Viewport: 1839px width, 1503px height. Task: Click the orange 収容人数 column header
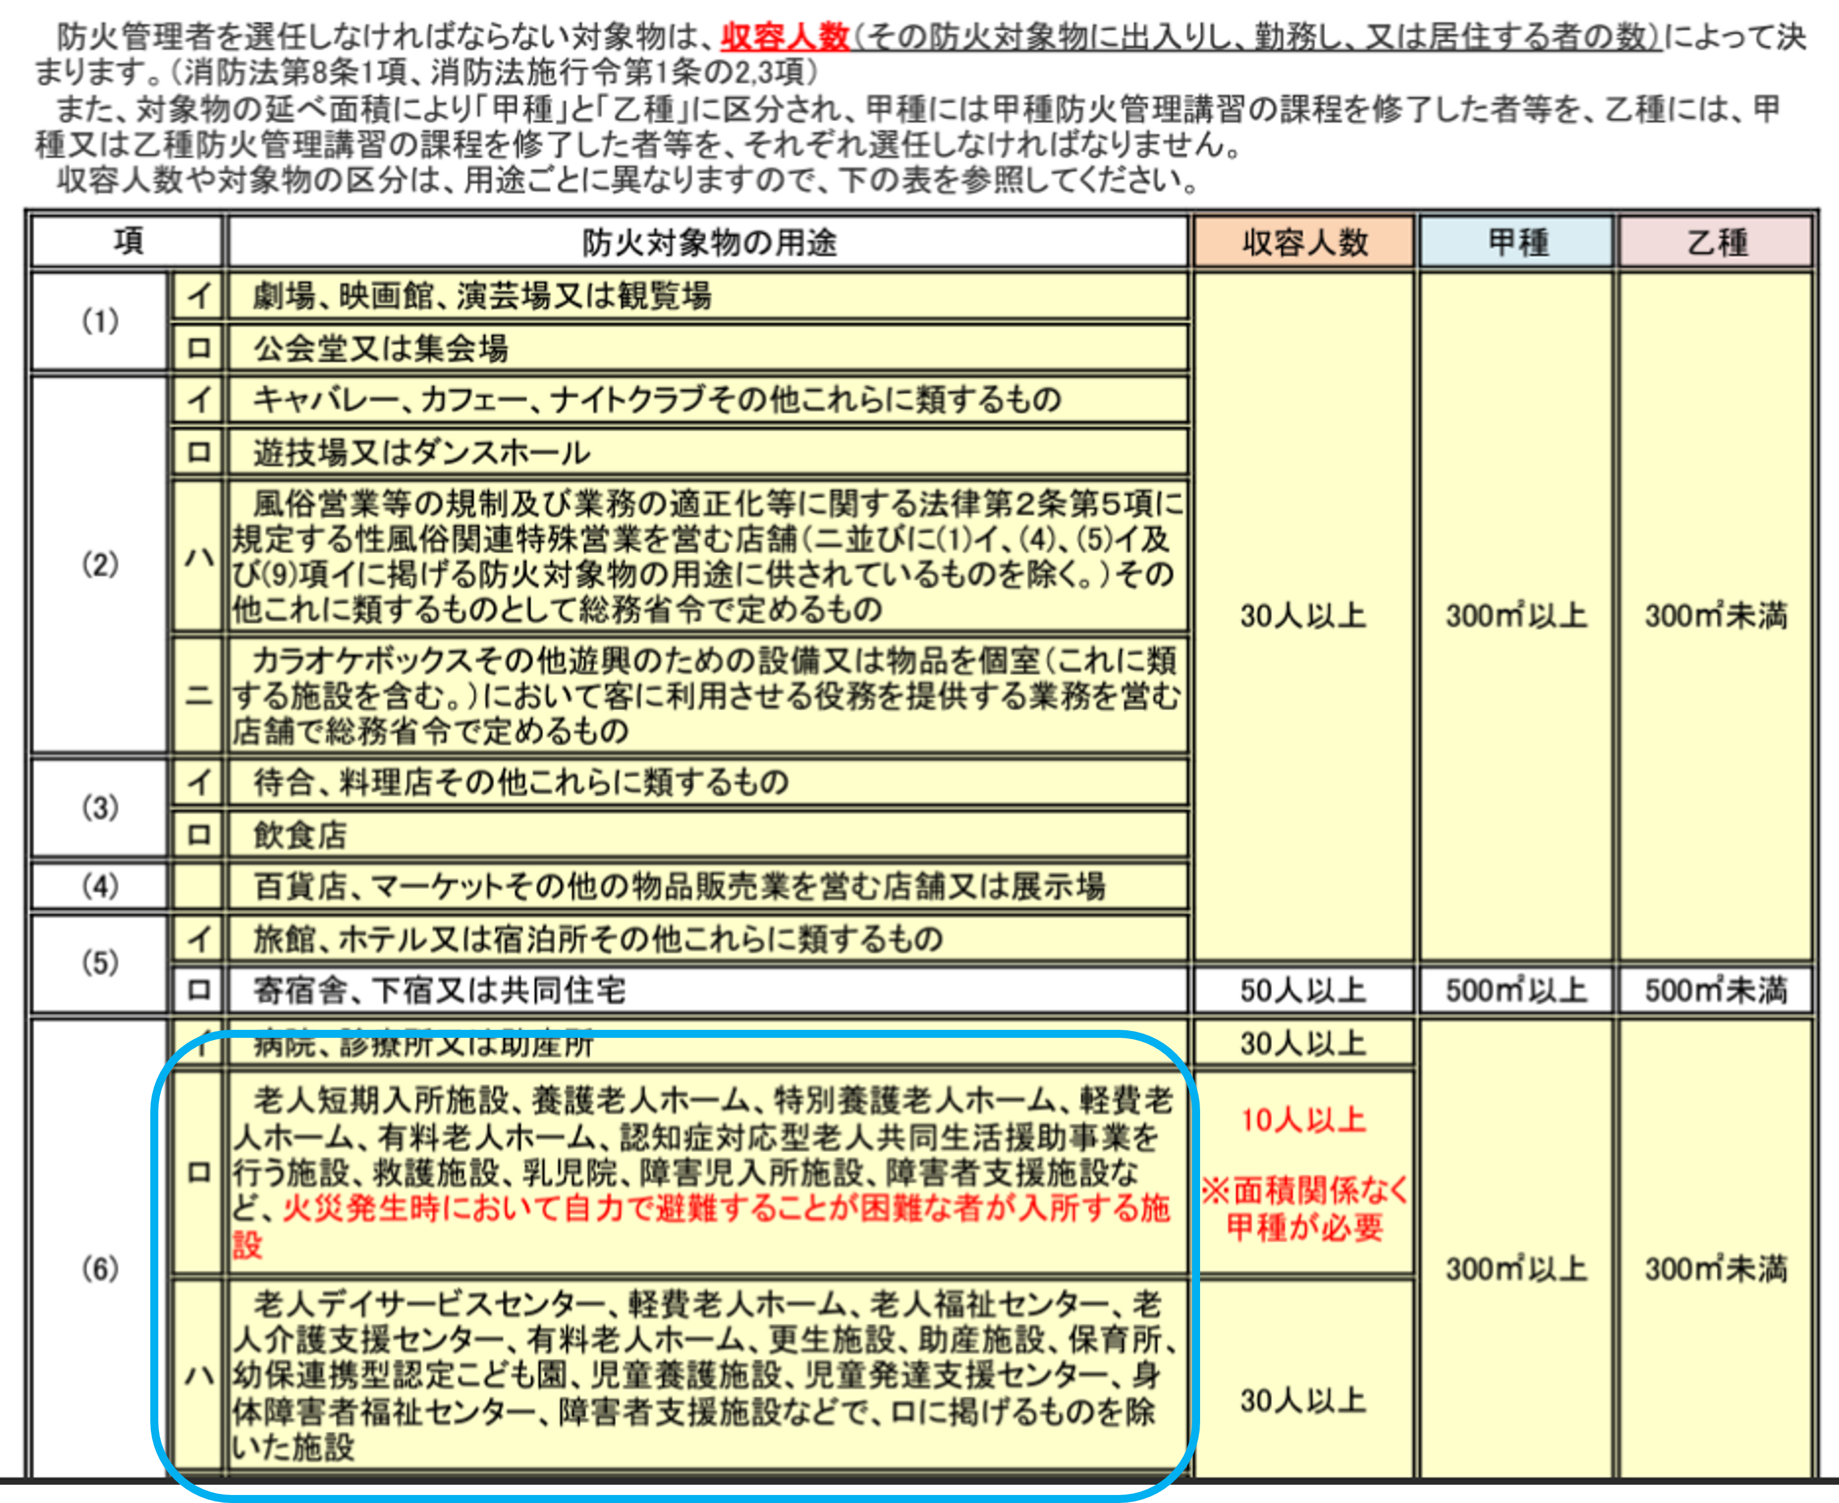point(1304,242)
